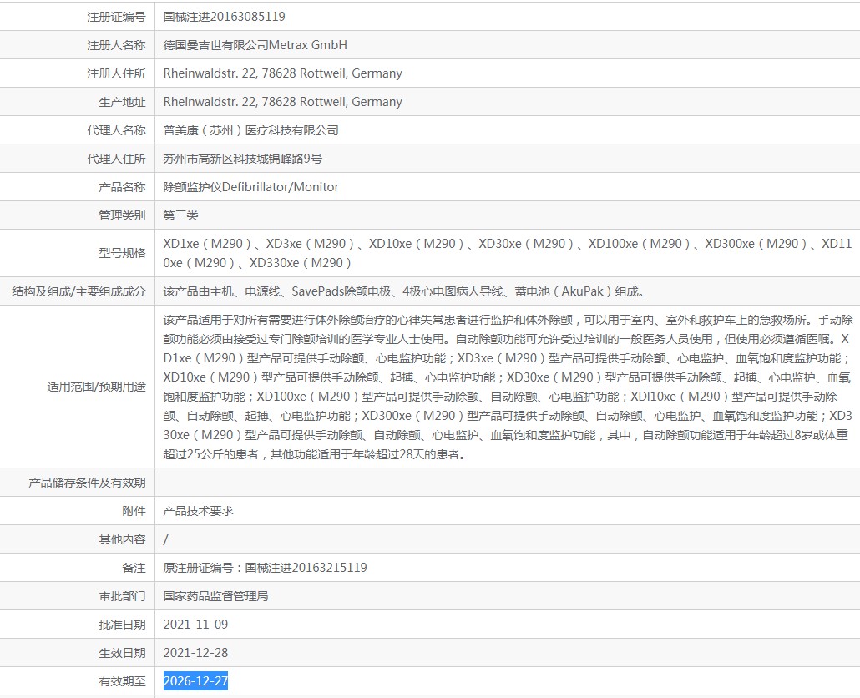Image resolution: width=860 pixels, height=698 pixels.
Task: Select the 注册证编号 label cell
Action: coord(78,17)
